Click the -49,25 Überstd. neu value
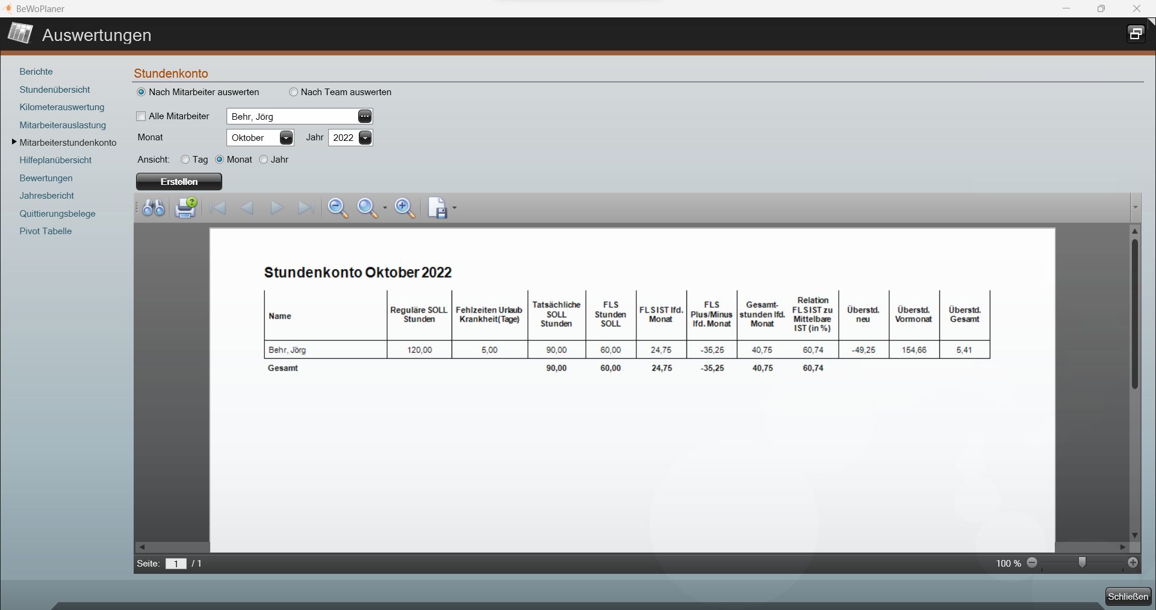 [863, 350]
